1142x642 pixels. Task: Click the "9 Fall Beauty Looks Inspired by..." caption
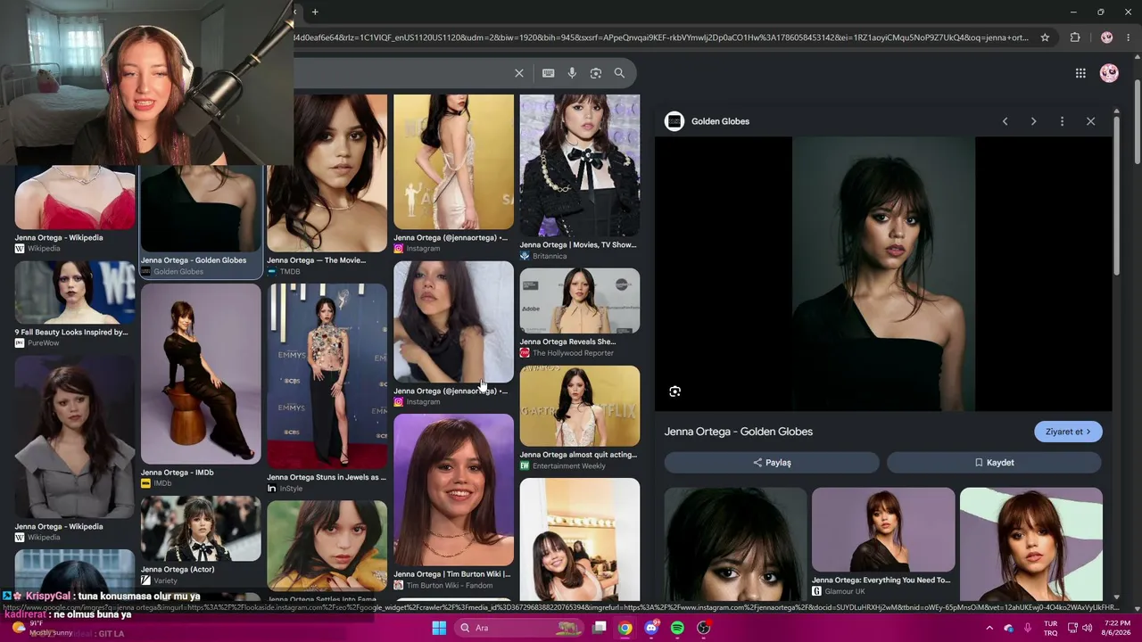click(71, 333)
